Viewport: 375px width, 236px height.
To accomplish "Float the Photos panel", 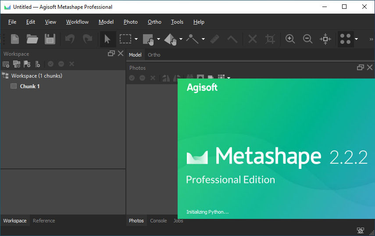I will click(x=361, y=68).
